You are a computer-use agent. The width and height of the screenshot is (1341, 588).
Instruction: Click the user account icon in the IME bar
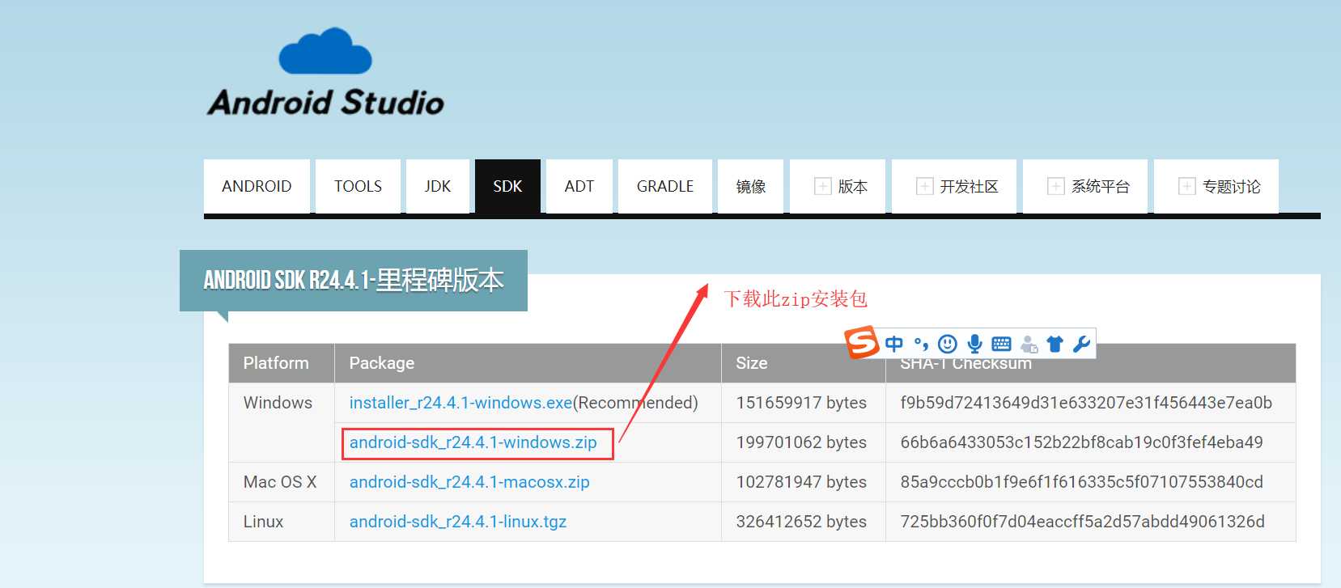point(1029,344)
